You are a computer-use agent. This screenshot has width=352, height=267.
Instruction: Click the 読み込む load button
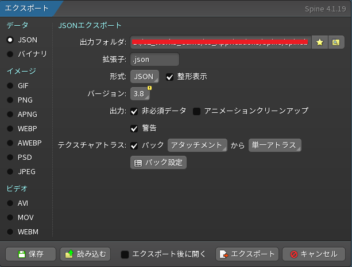pos(86,254)
